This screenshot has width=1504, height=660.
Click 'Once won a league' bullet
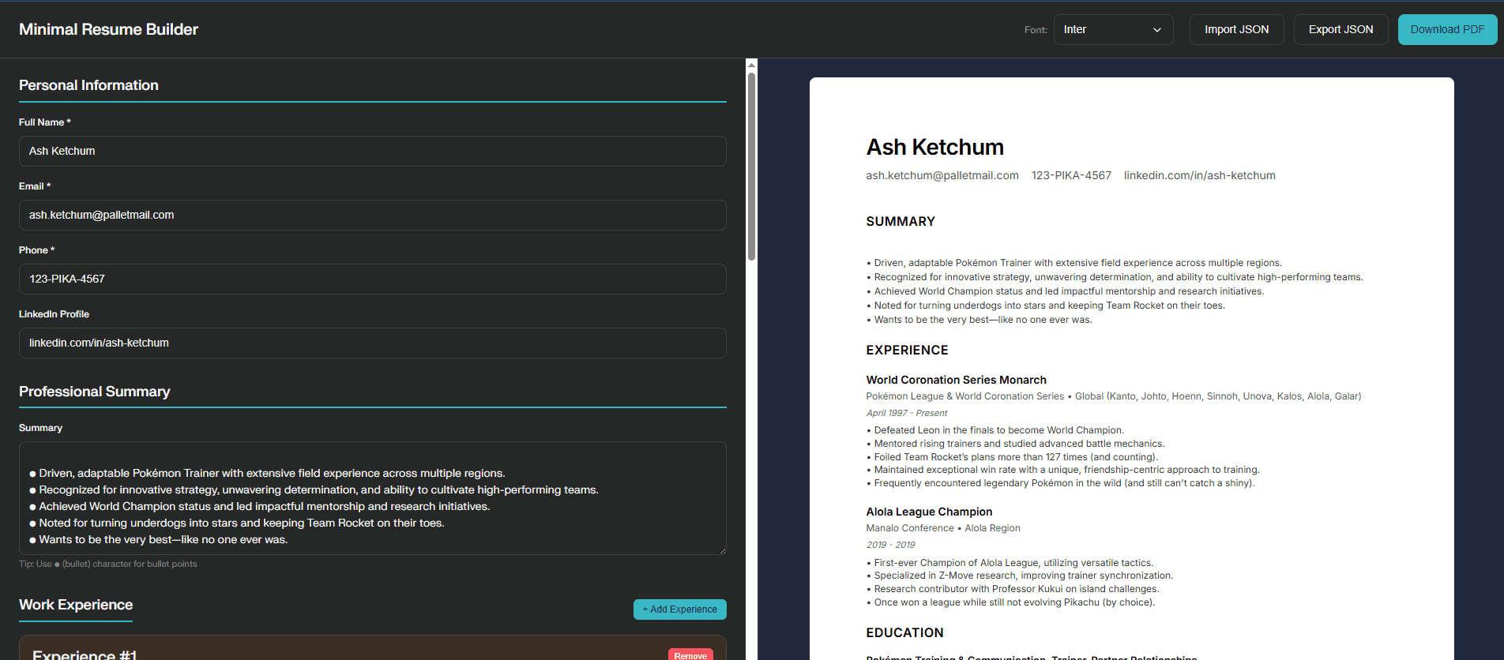[x=1010, y=602]
